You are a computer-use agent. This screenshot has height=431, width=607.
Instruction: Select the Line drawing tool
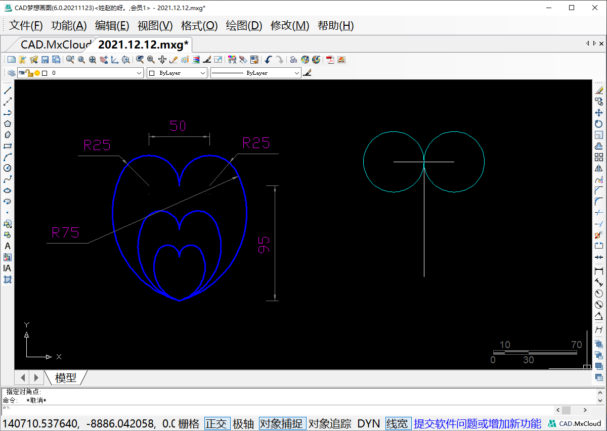[x=8, y=90]
